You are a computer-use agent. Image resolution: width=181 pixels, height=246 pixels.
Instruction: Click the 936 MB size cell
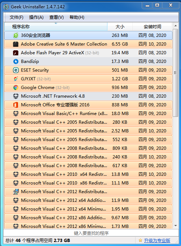click(x=120, y=88)
